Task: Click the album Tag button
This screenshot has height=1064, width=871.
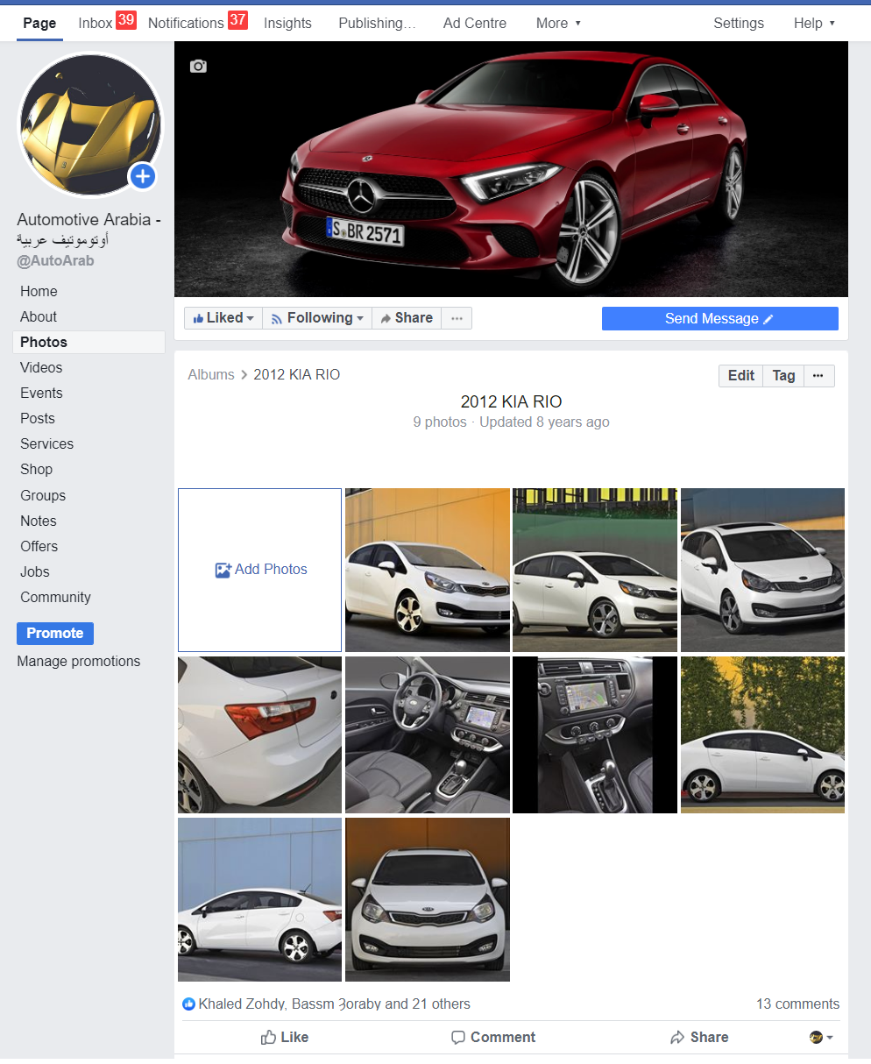Action: coord(783,375)
